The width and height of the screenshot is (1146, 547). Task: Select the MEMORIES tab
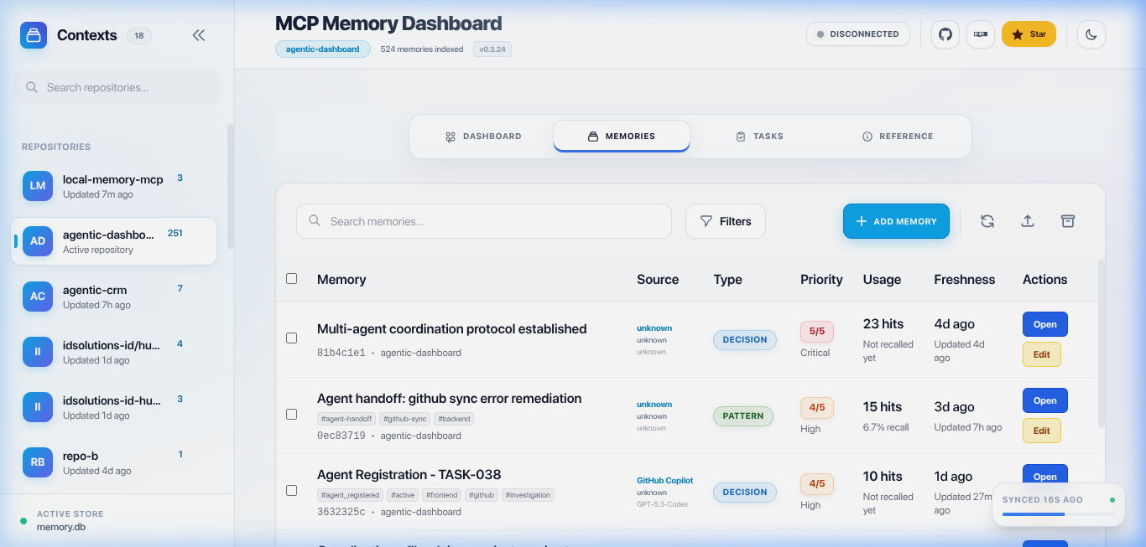[x=622, y=137]
